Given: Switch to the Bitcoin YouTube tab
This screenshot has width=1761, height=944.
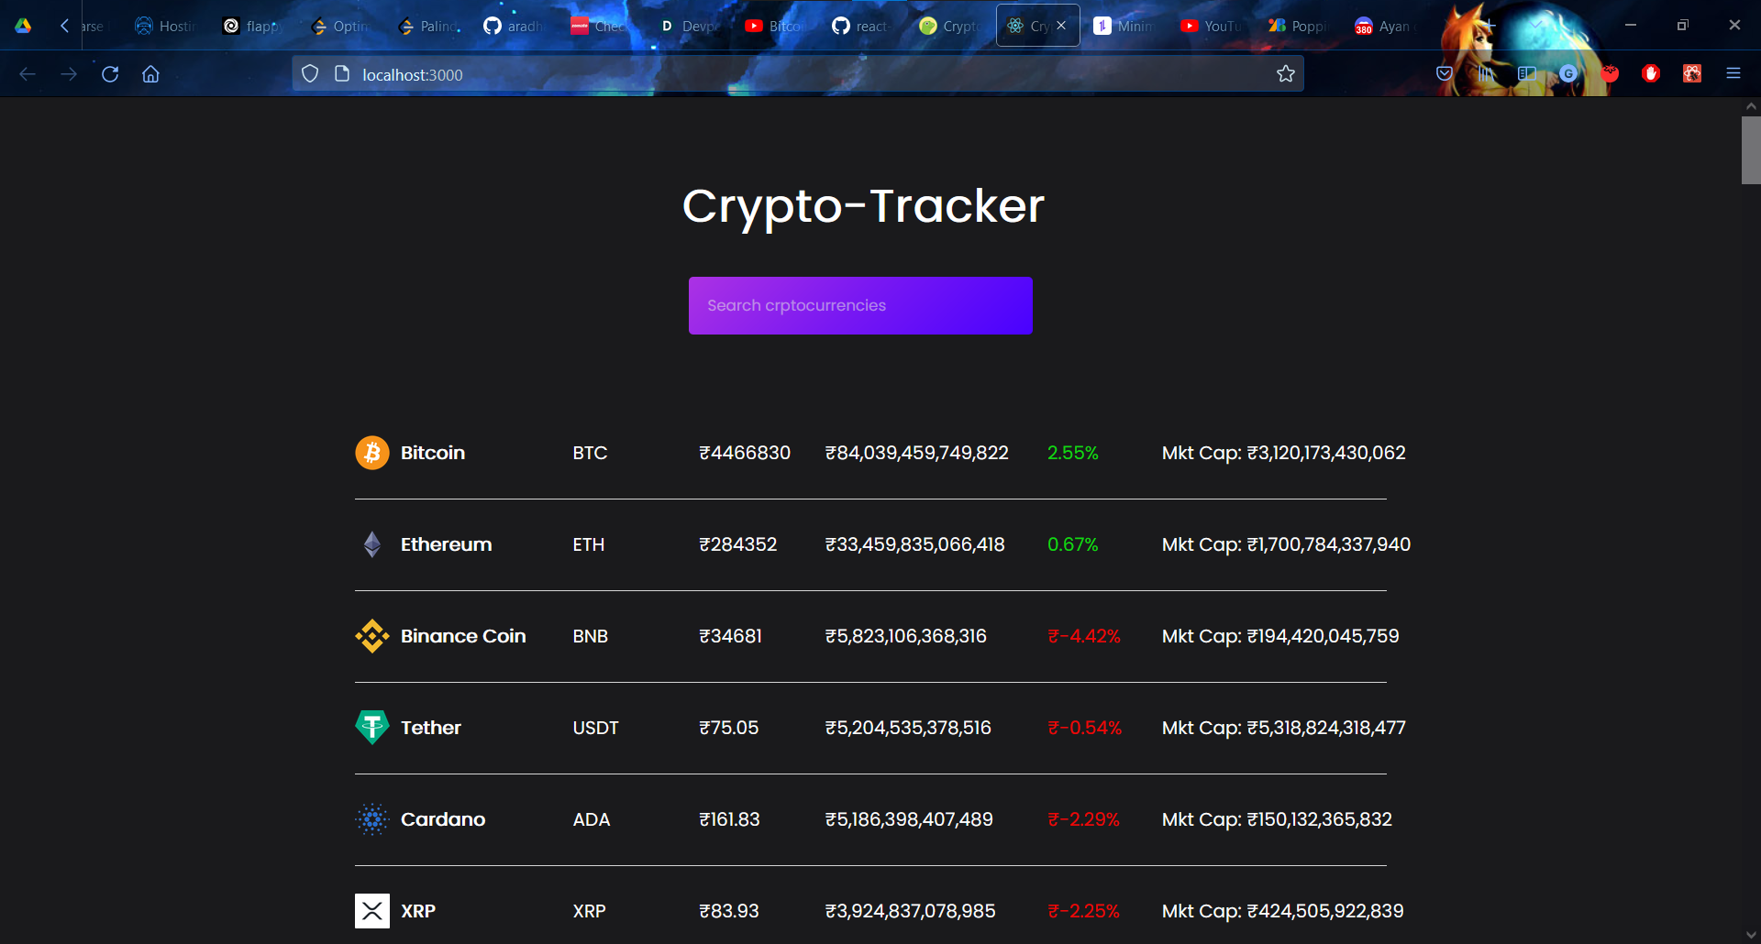Looking at the screenshot, I should click(x=777, y=26).
